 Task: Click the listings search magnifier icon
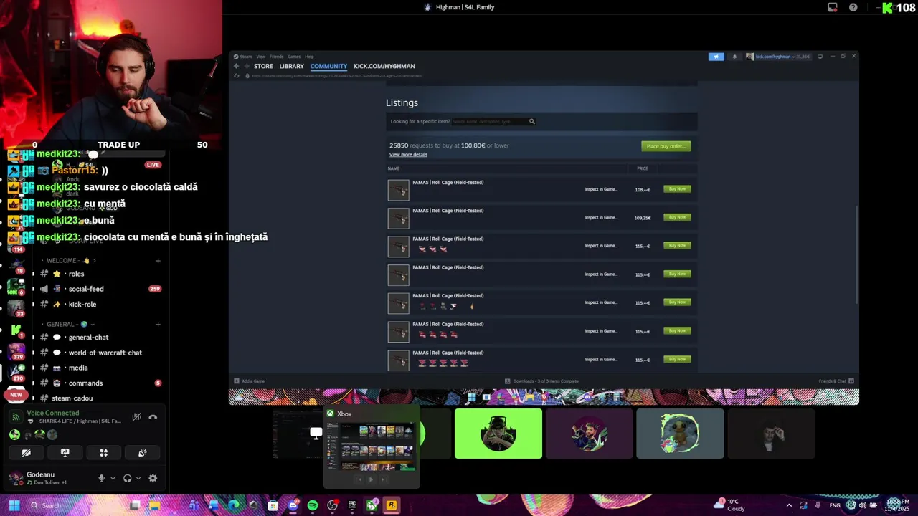532,121
